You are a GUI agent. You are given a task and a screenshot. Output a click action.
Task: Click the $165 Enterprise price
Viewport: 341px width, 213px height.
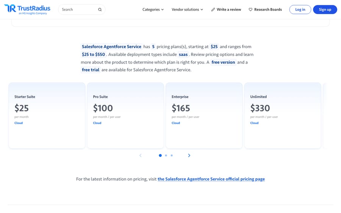(181, 108)
